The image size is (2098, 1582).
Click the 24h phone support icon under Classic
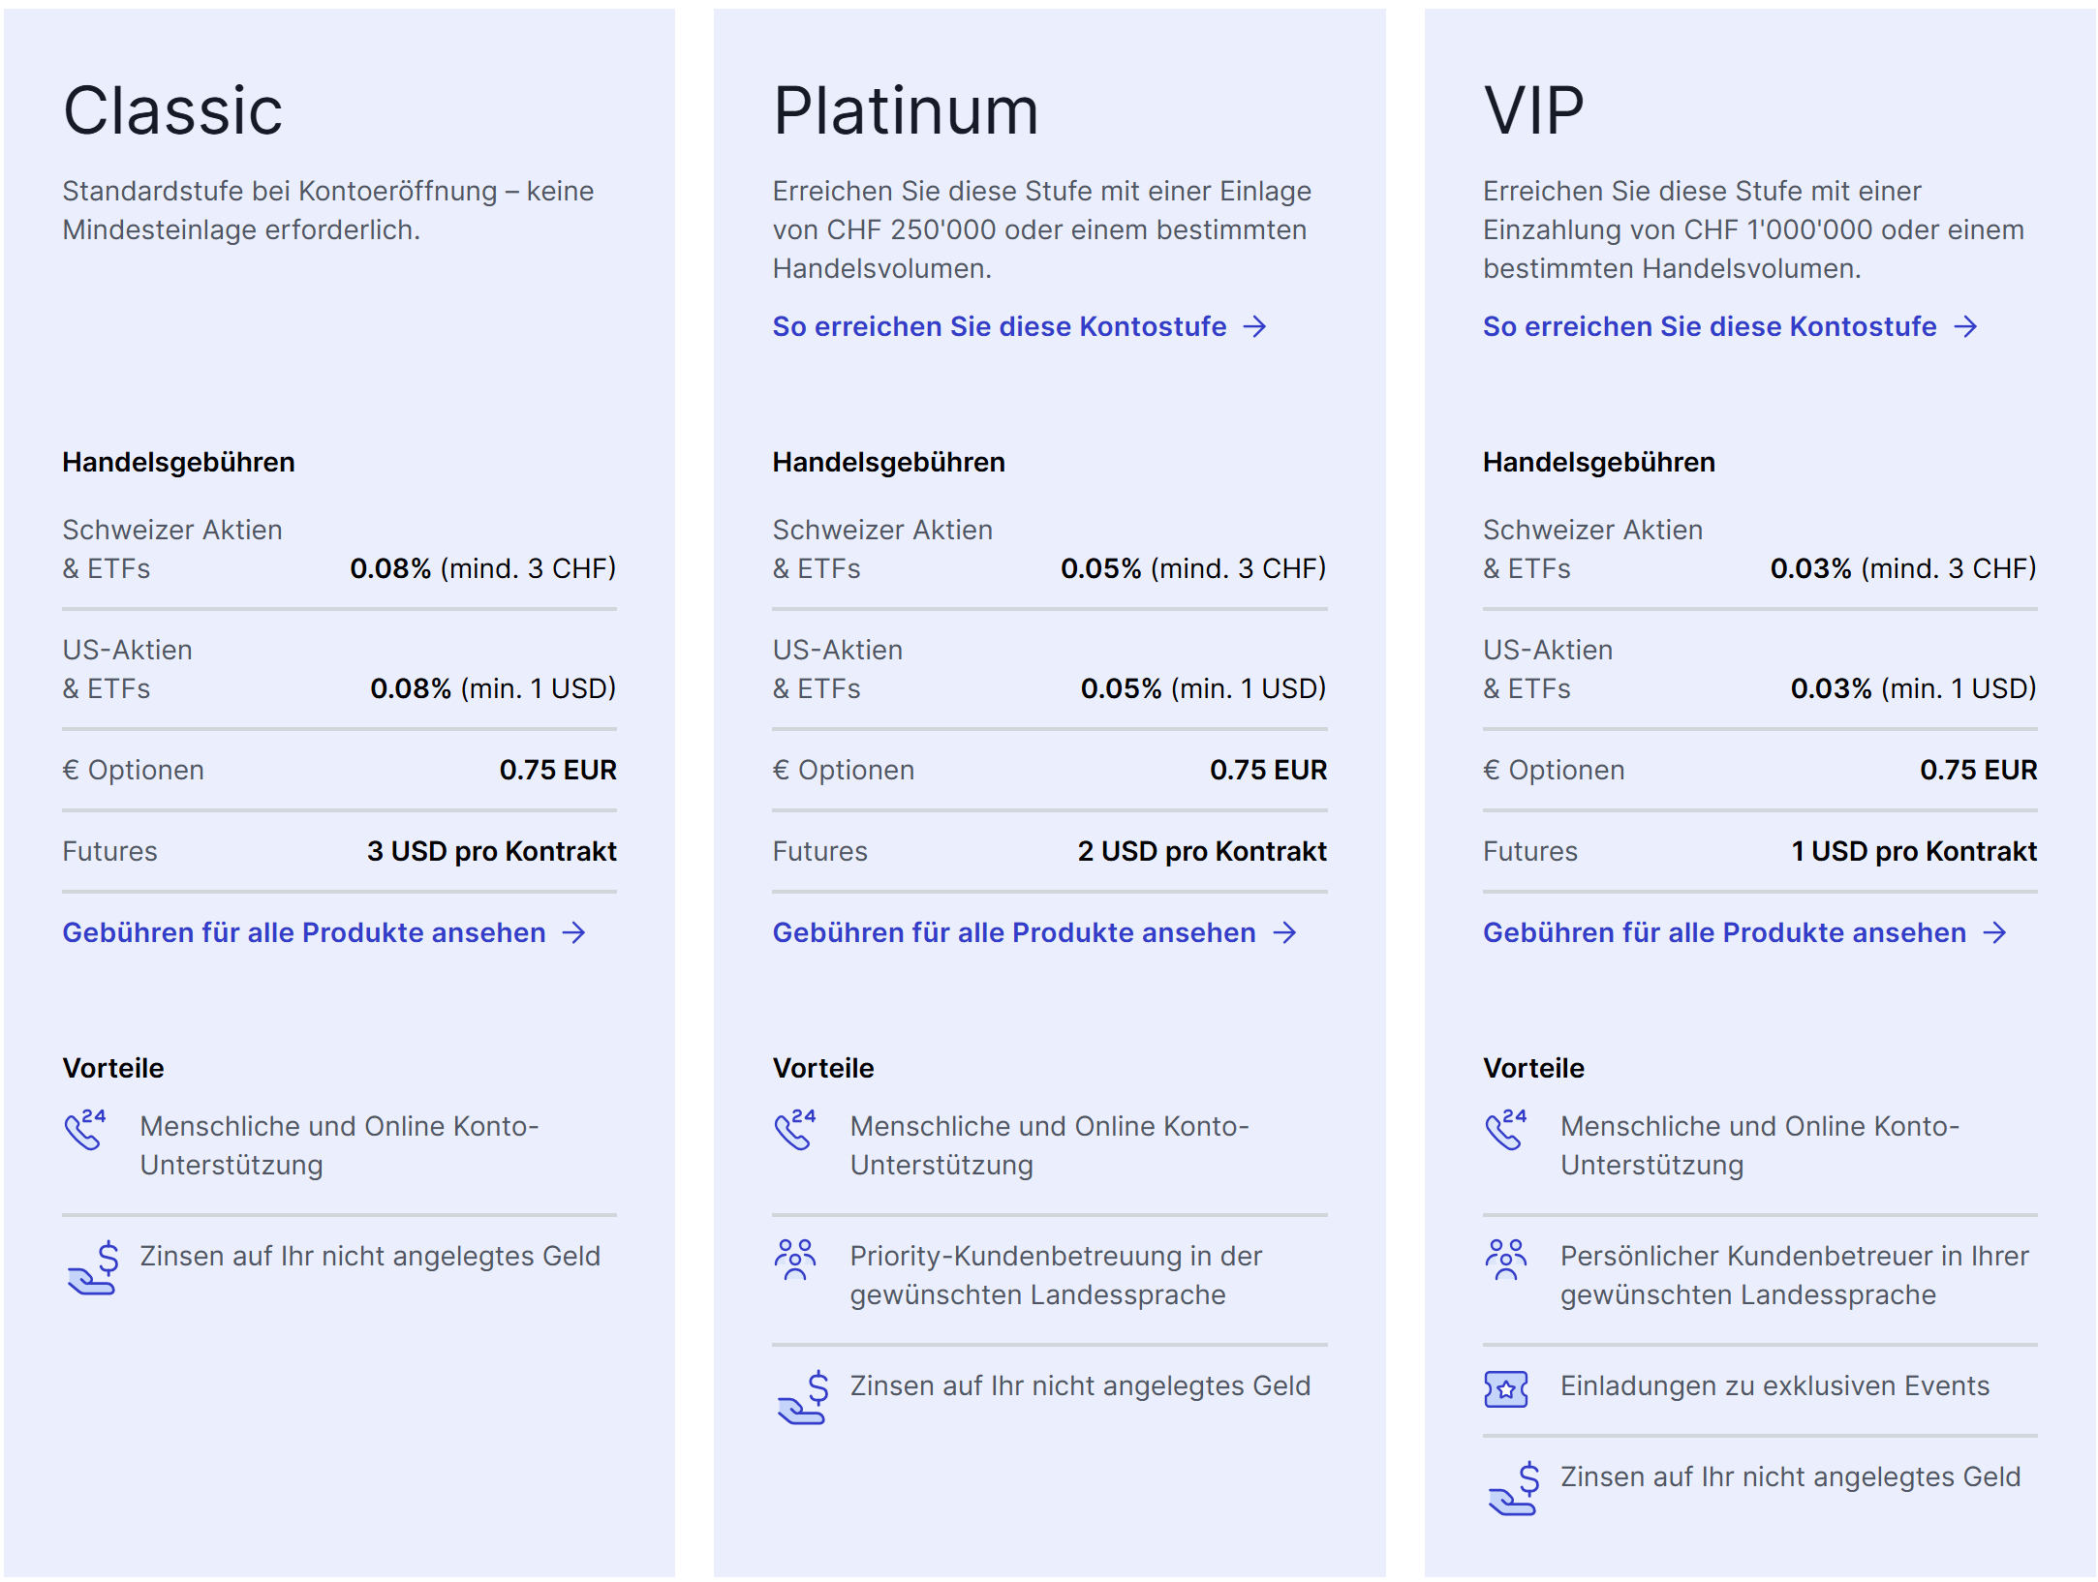pyautogui.click(x=85, y=1130)
